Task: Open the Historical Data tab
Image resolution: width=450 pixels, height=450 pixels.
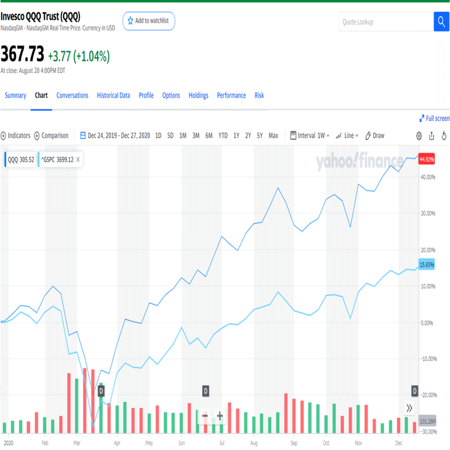Action: click(x=113, y=96)
